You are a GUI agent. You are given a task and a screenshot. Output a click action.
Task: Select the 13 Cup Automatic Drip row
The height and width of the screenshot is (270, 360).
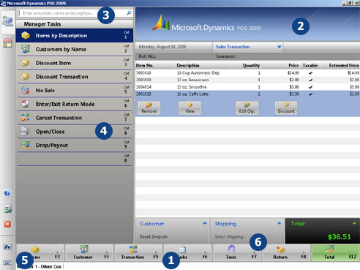click(247, 72)
